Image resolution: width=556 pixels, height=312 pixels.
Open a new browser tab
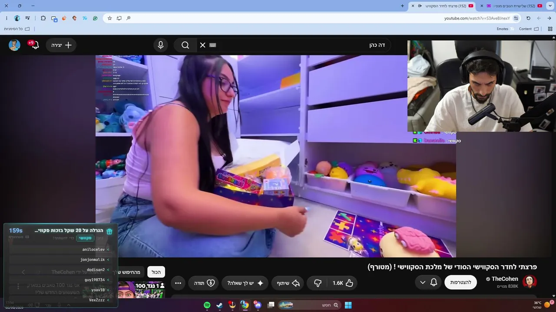pyautogui.click(x=402, y=6)
